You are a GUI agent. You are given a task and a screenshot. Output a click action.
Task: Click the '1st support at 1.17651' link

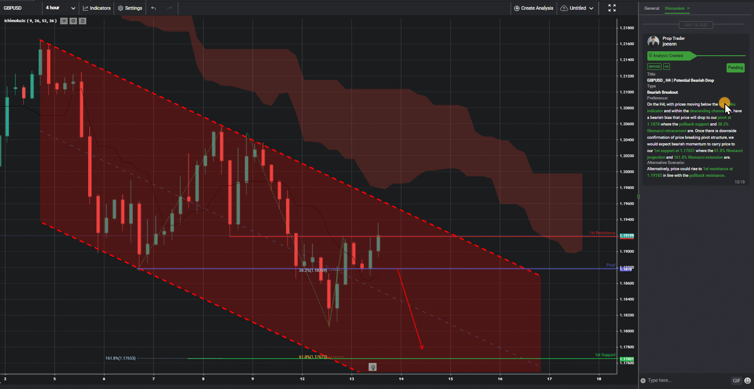[674, 151]
